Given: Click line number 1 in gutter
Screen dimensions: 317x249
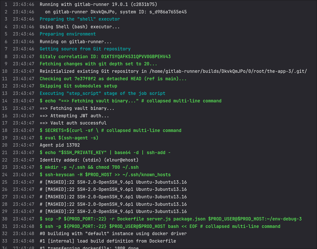Looking at the screenshot, I should point(6,4).
